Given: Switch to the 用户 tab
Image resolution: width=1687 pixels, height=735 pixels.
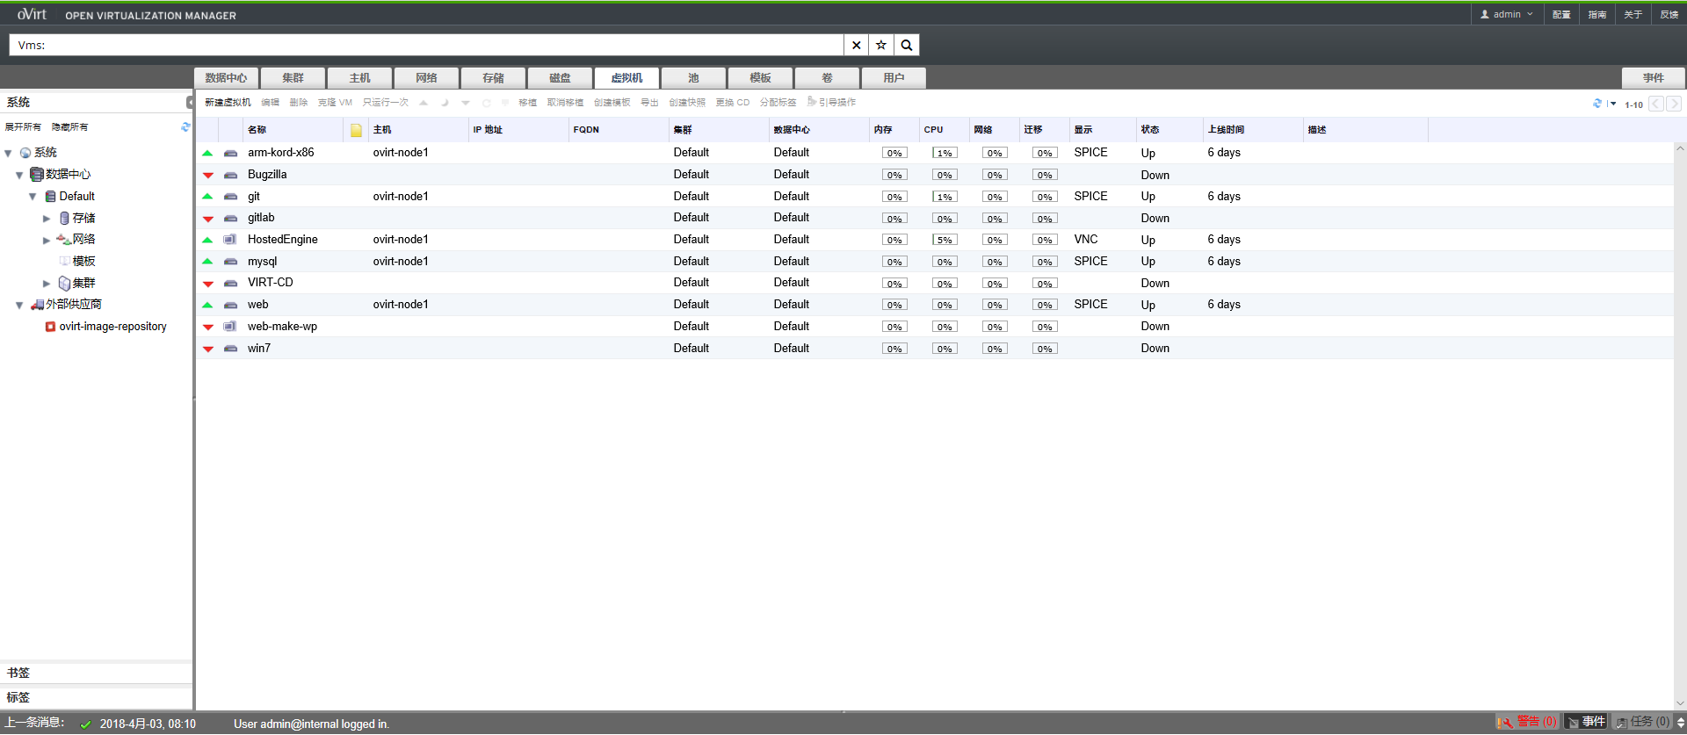Looking at the screenshot, I should point(894,78).
